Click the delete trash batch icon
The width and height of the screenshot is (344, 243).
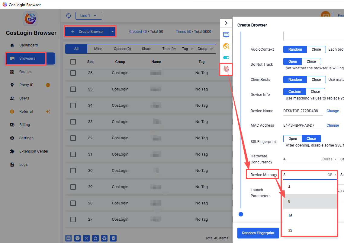click(x=113, y=238)
